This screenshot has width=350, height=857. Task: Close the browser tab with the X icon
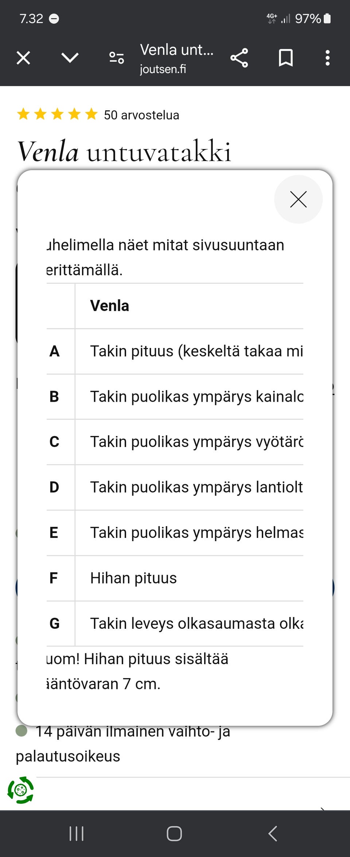coord(23,58)
